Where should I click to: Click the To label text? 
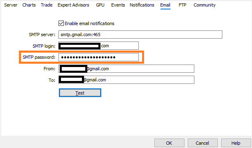(52, 80)
